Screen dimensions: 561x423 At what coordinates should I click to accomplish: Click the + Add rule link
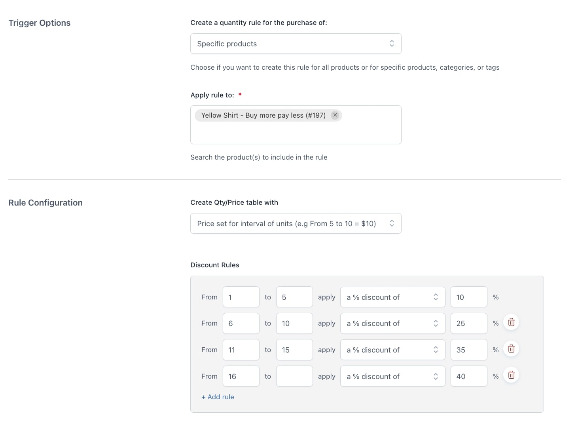click(x=218, y=397)
